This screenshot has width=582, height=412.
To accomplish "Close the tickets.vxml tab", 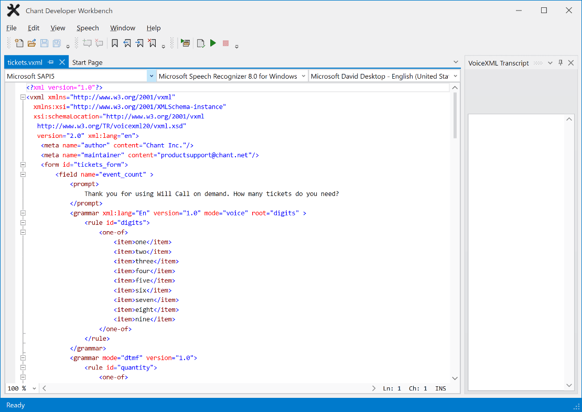I will pos(62,62).
